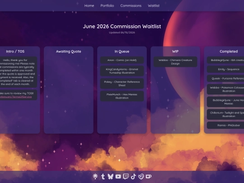Select Pokey - Character Reference Sheet card
The height and width of the screenshot is (183, 244).
[x=122, y=84]
